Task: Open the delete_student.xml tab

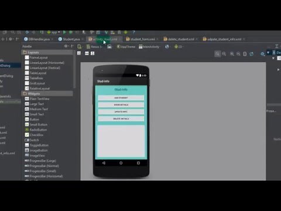Action: coord(179,39)
